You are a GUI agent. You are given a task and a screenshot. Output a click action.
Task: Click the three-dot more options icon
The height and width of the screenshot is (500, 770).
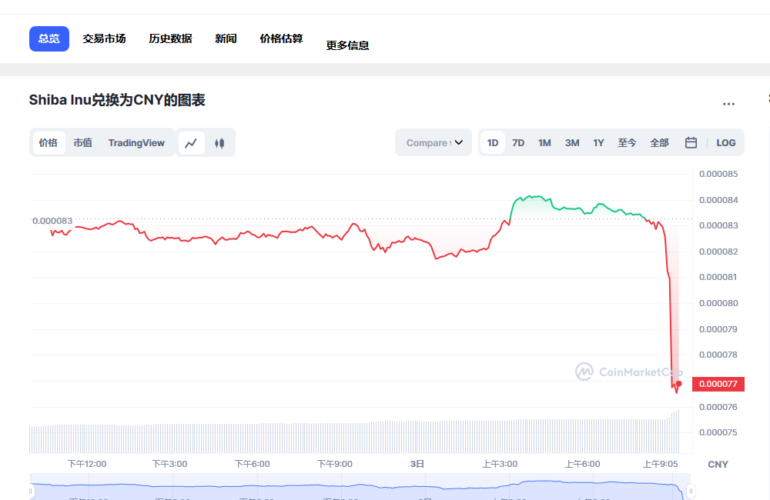pyautogui.click(x=728, y=104)
